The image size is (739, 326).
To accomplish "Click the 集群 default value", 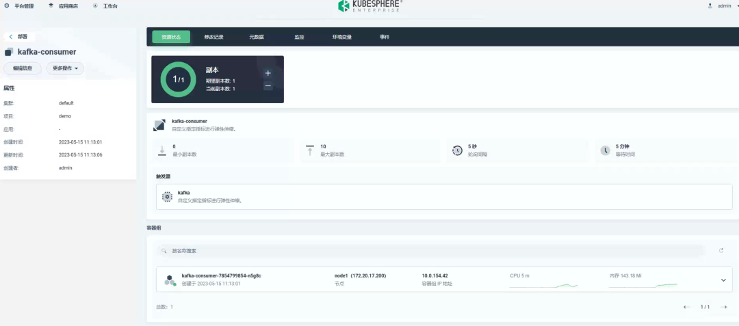I will [66, 103].
